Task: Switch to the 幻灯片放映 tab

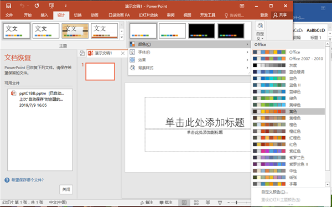Action: tap(148, 15)
